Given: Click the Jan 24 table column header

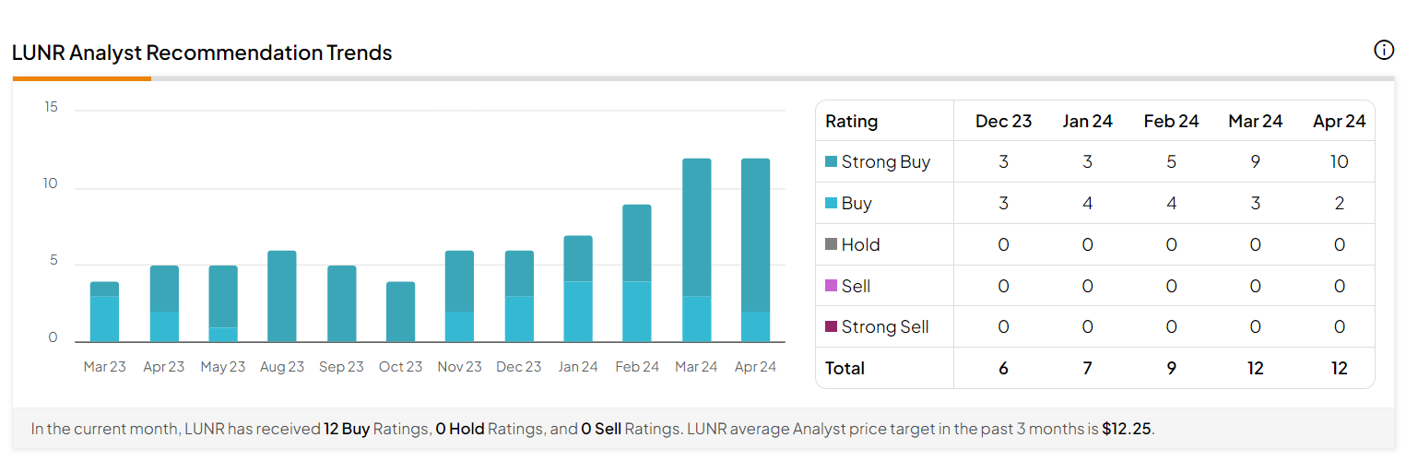Looking at the screenshot, I should (x=1087, y=121).
